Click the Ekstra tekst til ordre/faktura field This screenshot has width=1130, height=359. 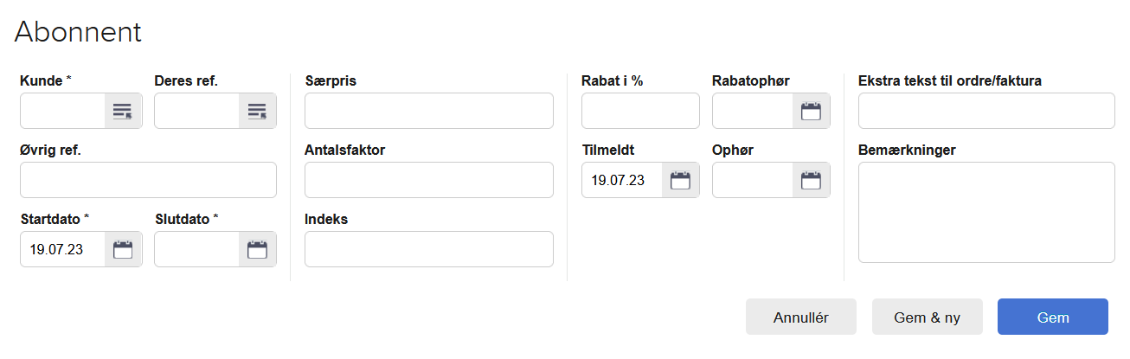tap(986, 111)
